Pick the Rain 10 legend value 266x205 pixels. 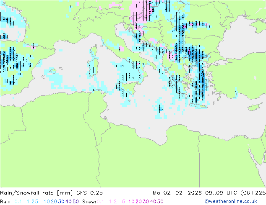[x=47, y=202]
